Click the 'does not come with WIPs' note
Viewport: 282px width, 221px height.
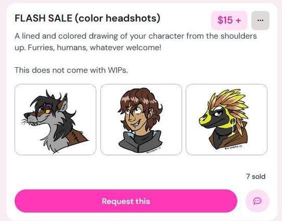coord(71,70)
